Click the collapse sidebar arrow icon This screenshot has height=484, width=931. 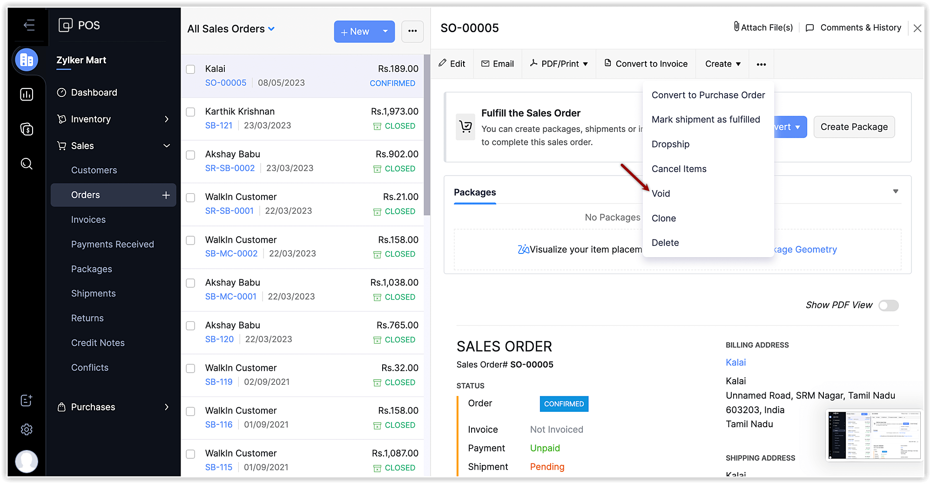[x=29, y=25]
